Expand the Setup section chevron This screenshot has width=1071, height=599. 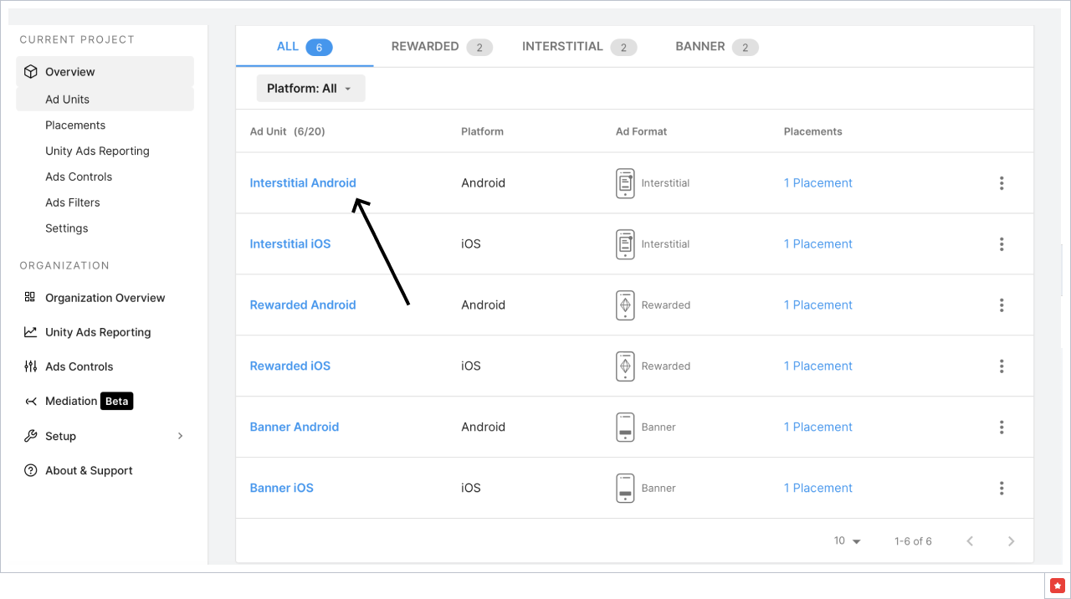180,435
